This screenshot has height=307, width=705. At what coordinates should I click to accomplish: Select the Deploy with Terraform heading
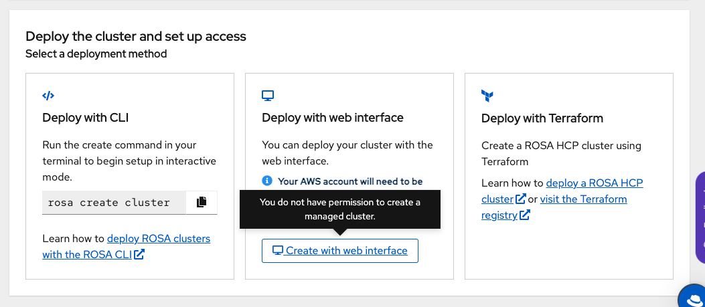point(542,118)
